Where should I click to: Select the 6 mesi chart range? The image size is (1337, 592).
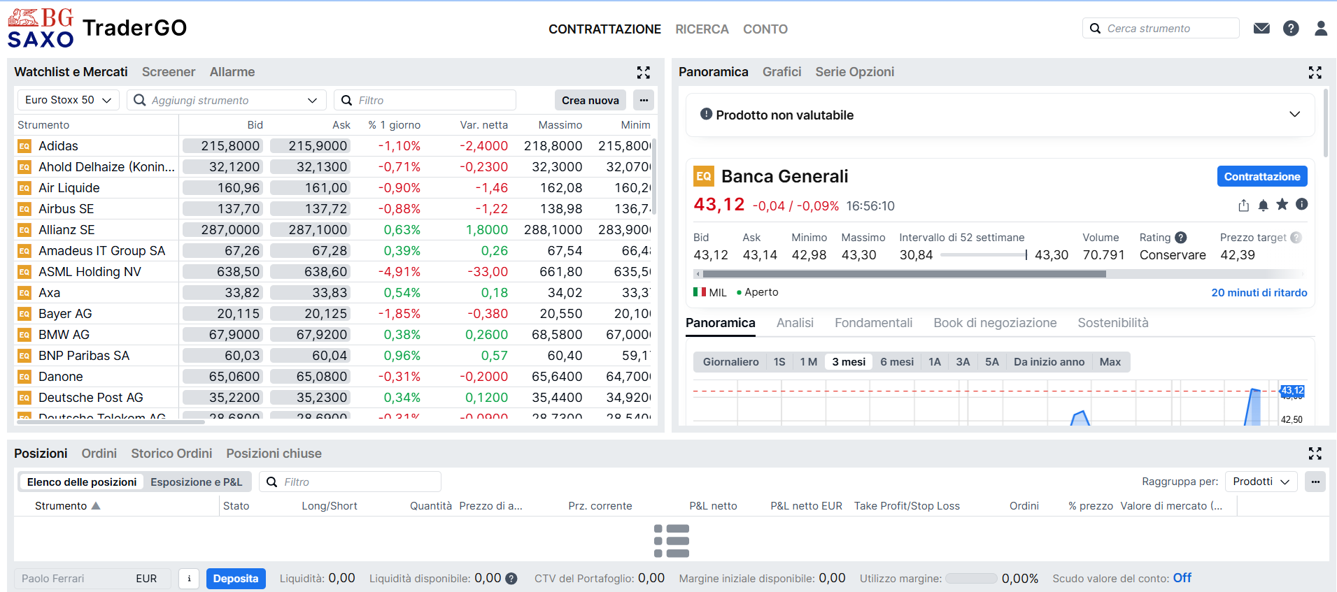coord(897,362)
